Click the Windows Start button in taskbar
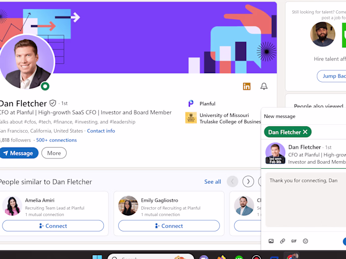Viewport: 346px width, 259px height. [x=97, y=257]
